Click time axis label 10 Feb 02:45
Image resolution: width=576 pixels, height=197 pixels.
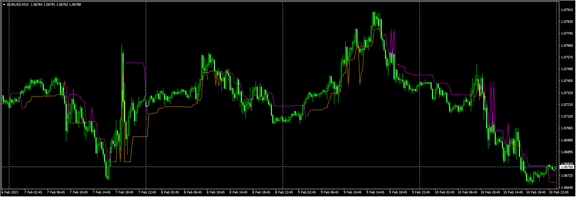444,192
